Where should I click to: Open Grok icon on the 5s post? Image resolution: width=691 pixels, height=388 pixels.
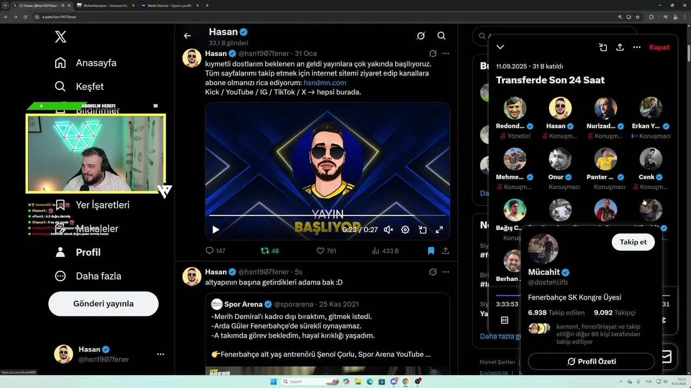[x=433, y=272]
